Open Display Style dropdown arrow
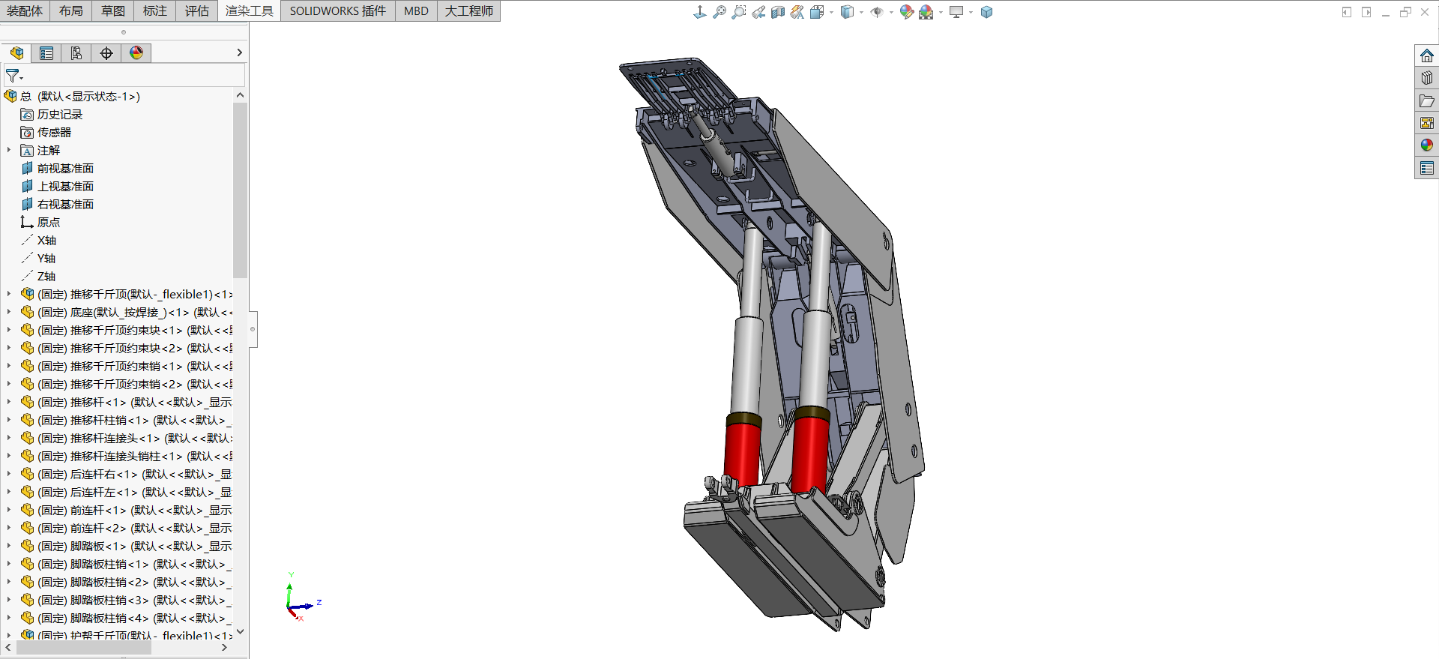 click(861, 12)
